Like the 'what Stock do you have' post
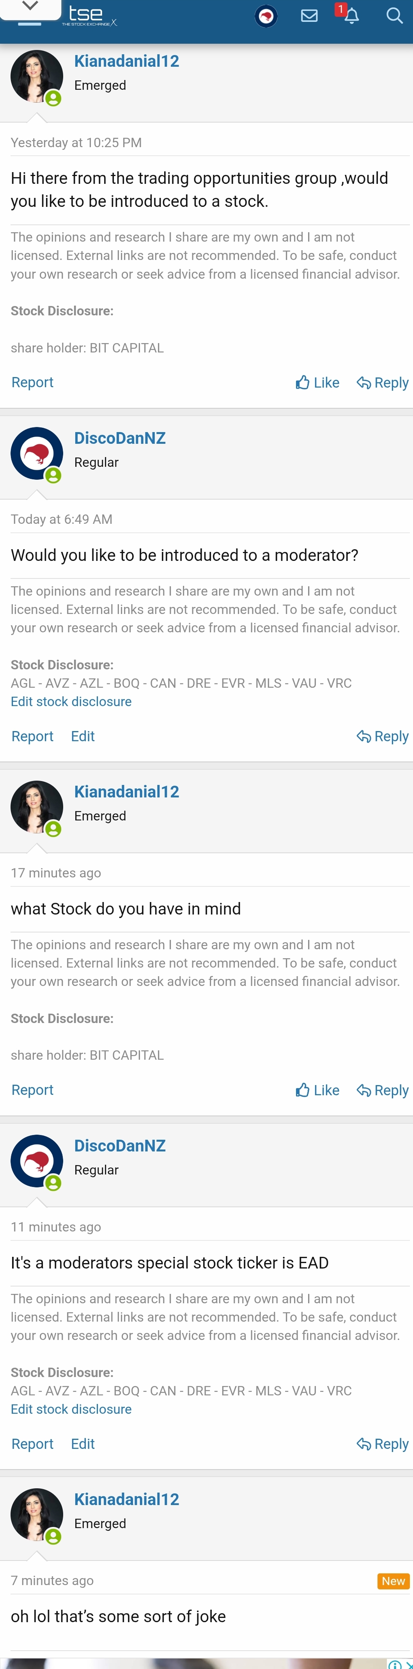The height and width of the screenshot is (1669, 413). click(x=317, y=1091)
